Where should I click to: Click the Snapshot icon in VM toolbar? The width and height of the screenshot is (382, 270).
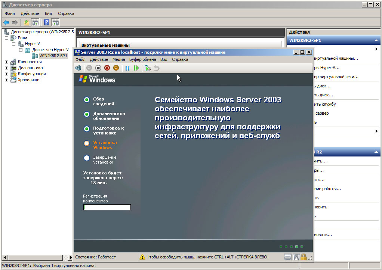point(148,68)
